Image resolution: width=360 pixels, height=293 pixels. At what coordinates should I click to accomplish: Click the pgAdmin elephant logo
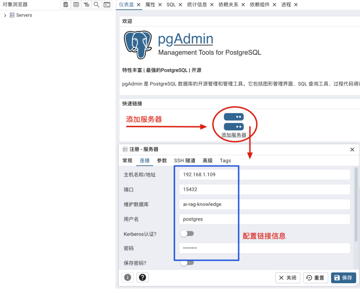[138, 45]
